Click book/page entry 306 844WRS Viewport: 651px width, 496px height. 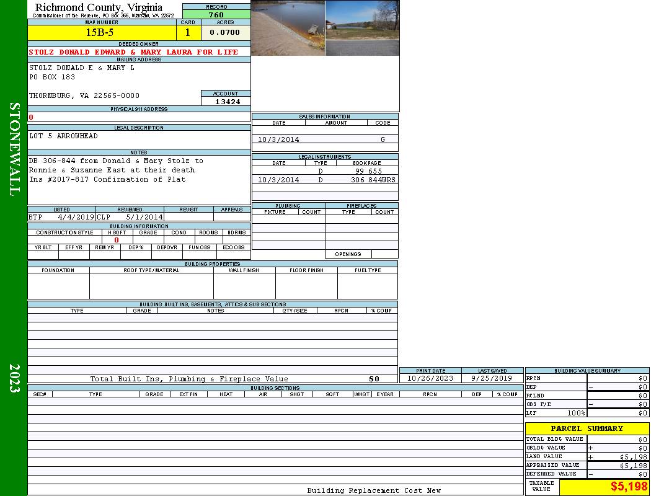pos(373,180)
